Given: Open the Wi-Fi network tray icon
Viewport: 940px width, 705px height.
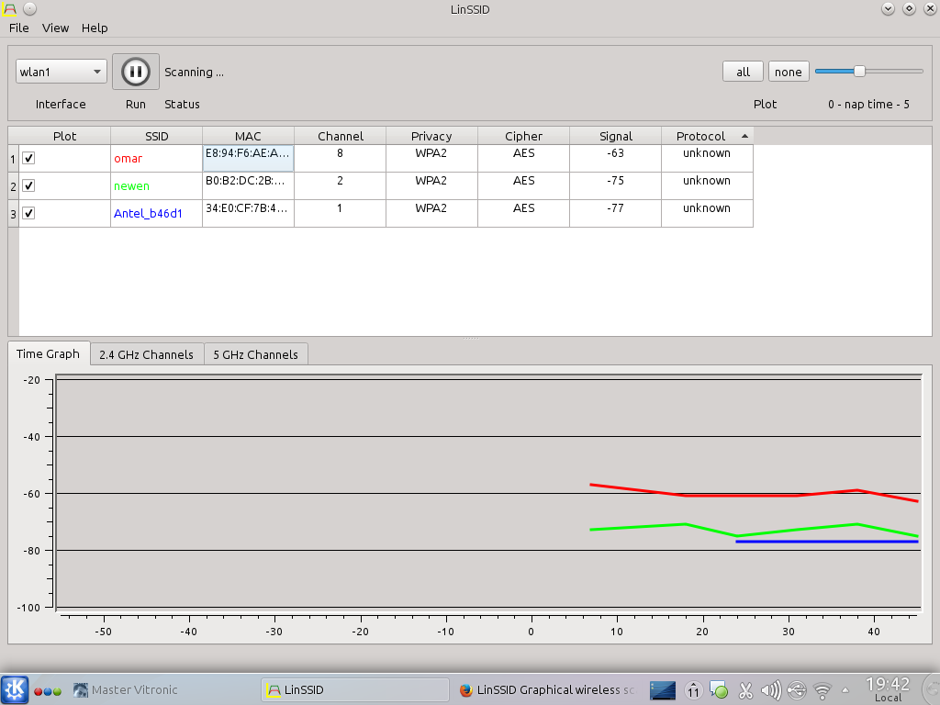Looking at the screenshot, I should (x=822, y=691).
